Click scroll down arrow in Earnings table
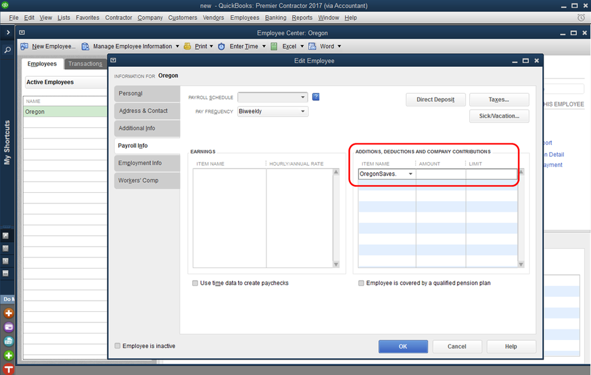591x375 pixels. click(336, 264)
